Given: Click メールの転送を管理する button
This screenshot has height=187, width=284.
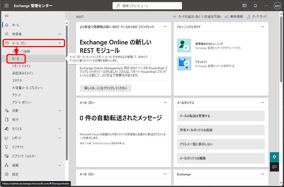Looking at the screenshot, I should point(221,116).
